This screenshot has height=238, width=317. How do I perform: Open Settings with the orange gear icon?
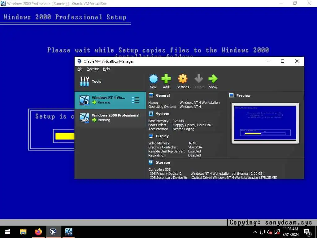tap(183, 79)
